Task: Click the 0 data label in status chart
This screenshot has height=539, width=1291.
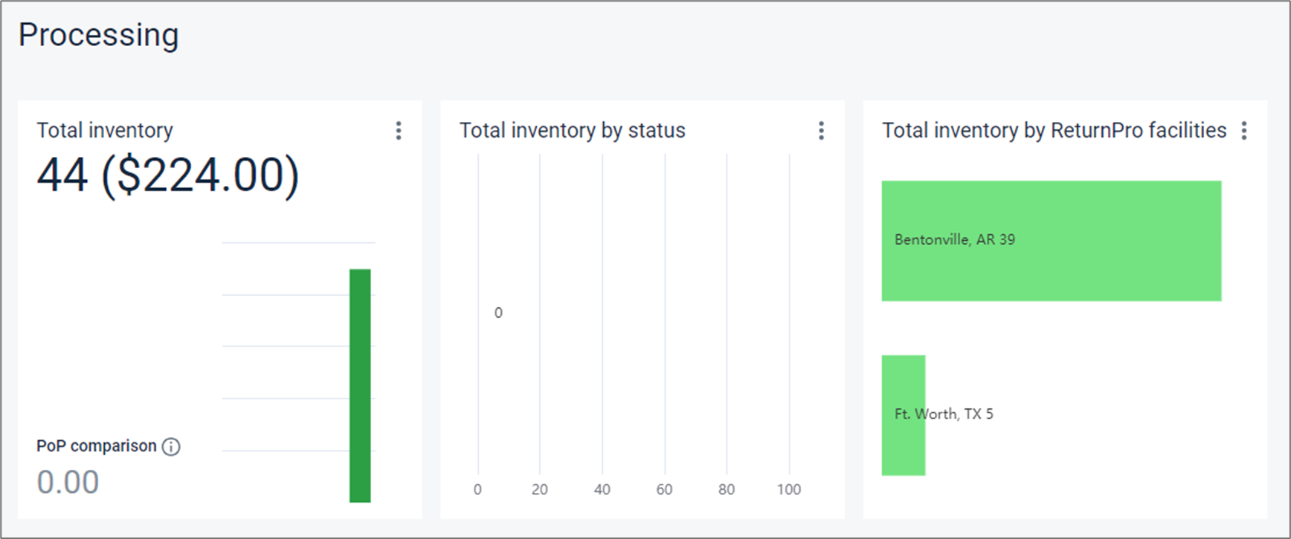Action: 498,313
